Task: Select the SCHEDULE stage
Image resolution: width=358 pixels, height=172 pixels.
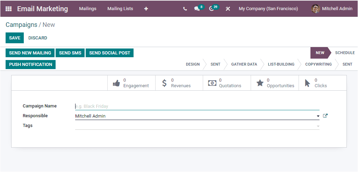Action: [x=345, y=53]
